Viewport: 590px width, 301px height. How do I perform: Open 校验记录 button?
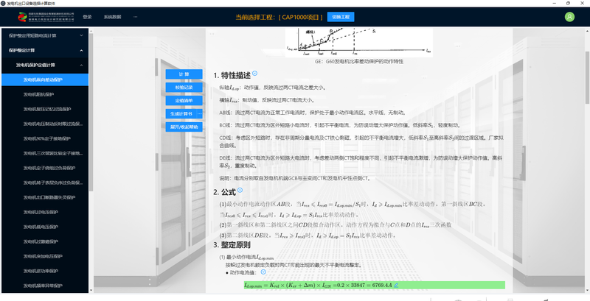pos(184,87)
